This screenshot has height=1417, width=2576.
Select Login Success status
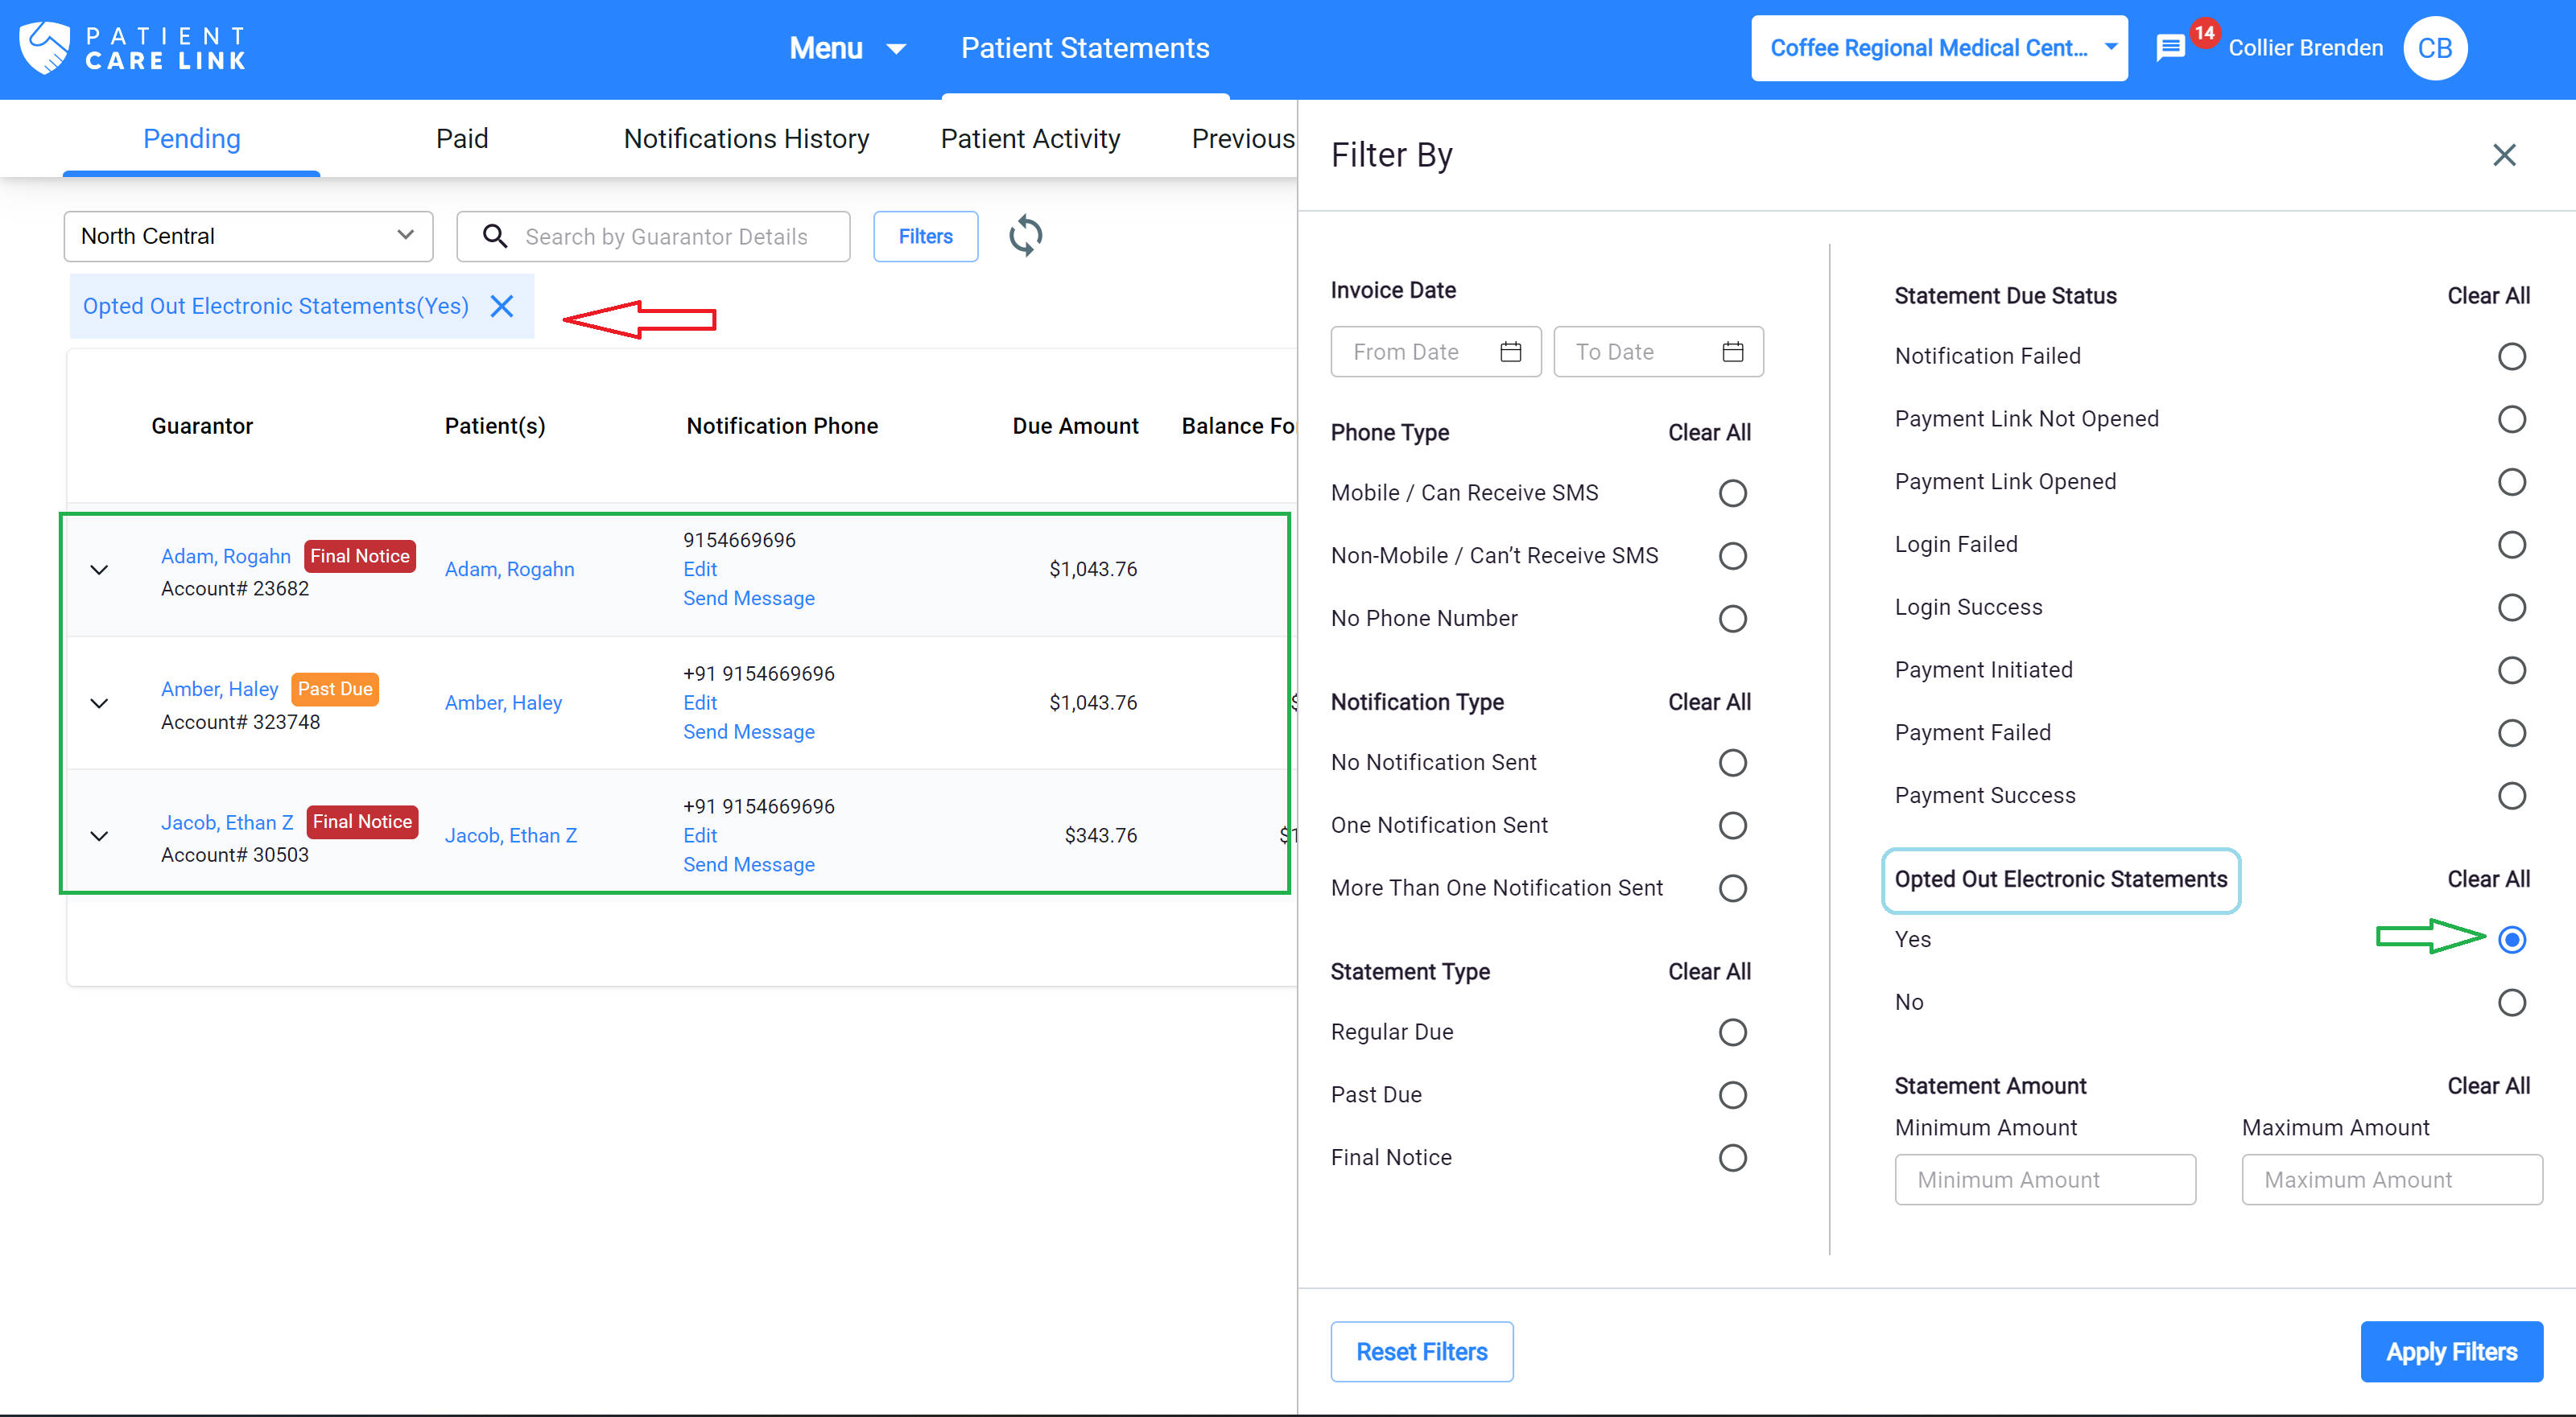coord(2511,608)
